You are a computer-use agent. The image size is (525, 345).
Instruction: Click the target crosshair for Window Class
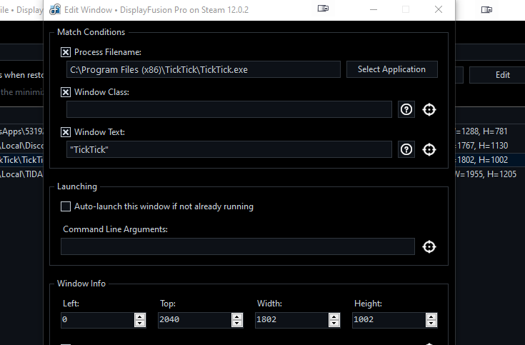tap(429, 109)
